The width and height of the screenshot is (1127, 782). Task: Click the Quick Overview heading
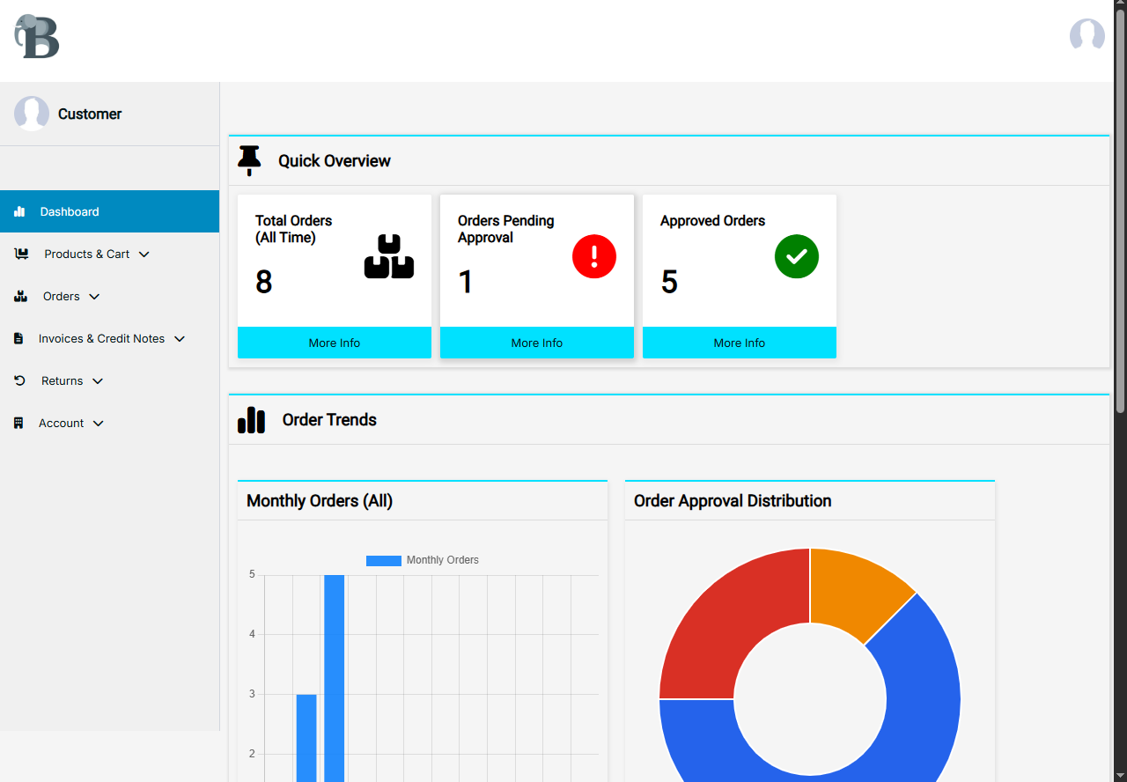(x=335, y=160)
